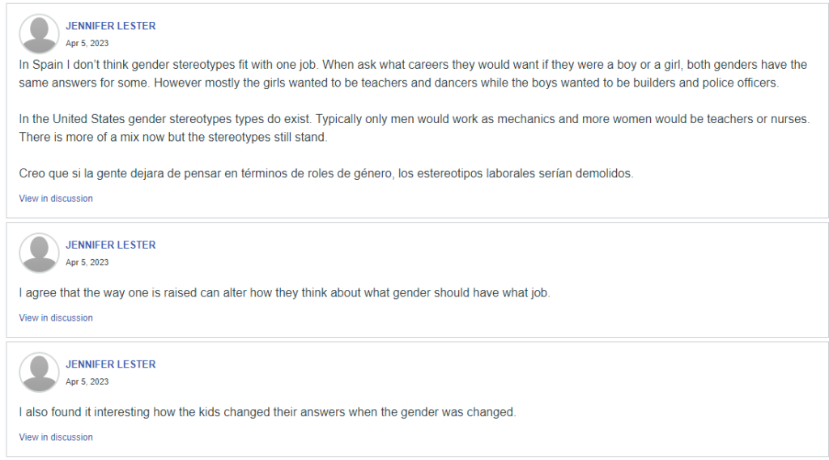The width and height of the screenshot is (829, 460).
Task: Open Jennifer Lester's profile from the first post
Action: (x=110, y=26)
